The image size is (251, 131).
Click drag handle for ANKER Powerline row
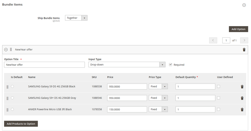(7, 110)
